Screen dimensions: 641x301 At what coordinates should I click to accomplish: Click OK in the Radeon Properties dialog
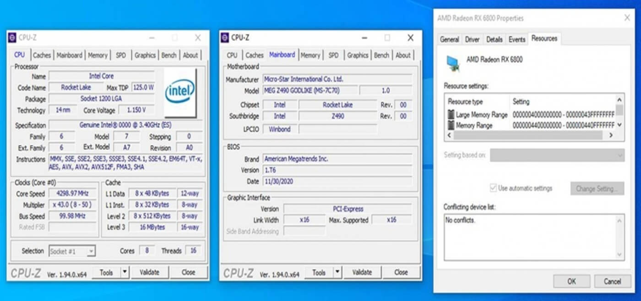(571, 281)
